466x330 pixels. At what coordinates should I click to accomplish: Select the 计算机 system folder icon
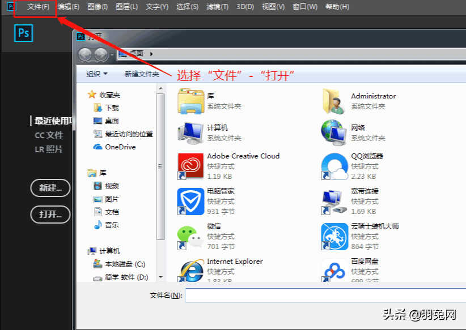coord(191,133)
